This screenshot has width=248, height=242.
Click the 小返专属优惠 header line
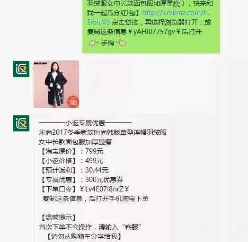click(x=85, y=123)
